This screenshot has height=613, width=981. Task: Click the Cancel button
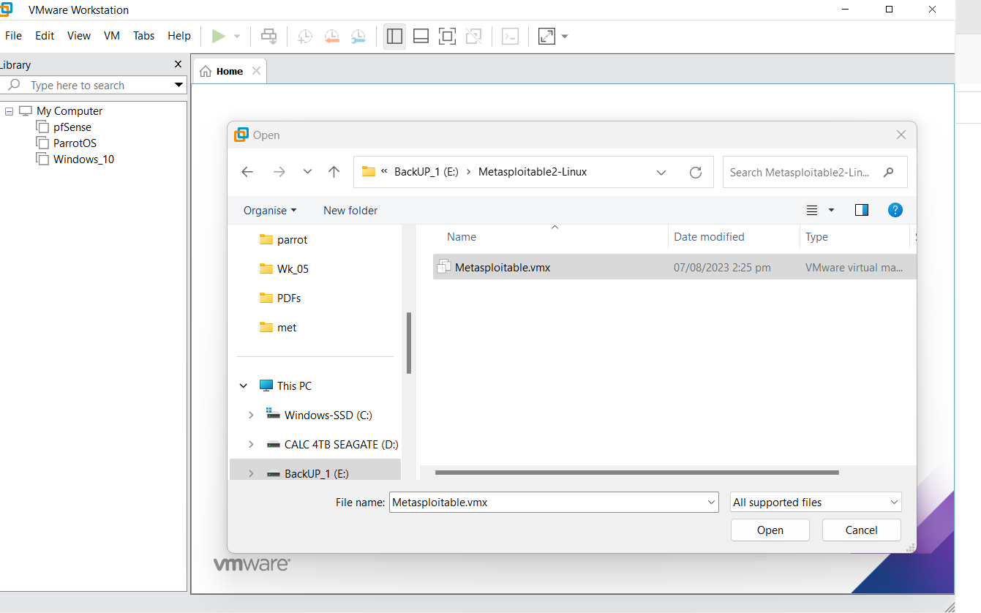point(861,530)
